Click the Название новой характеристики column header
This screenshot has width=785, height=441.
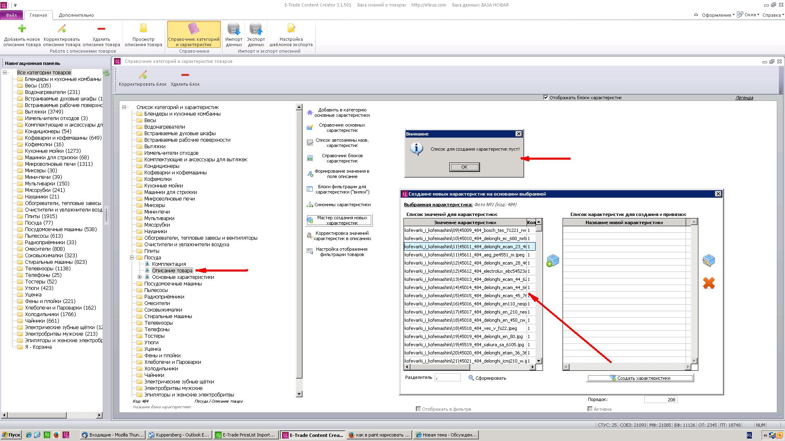[624, 223]
